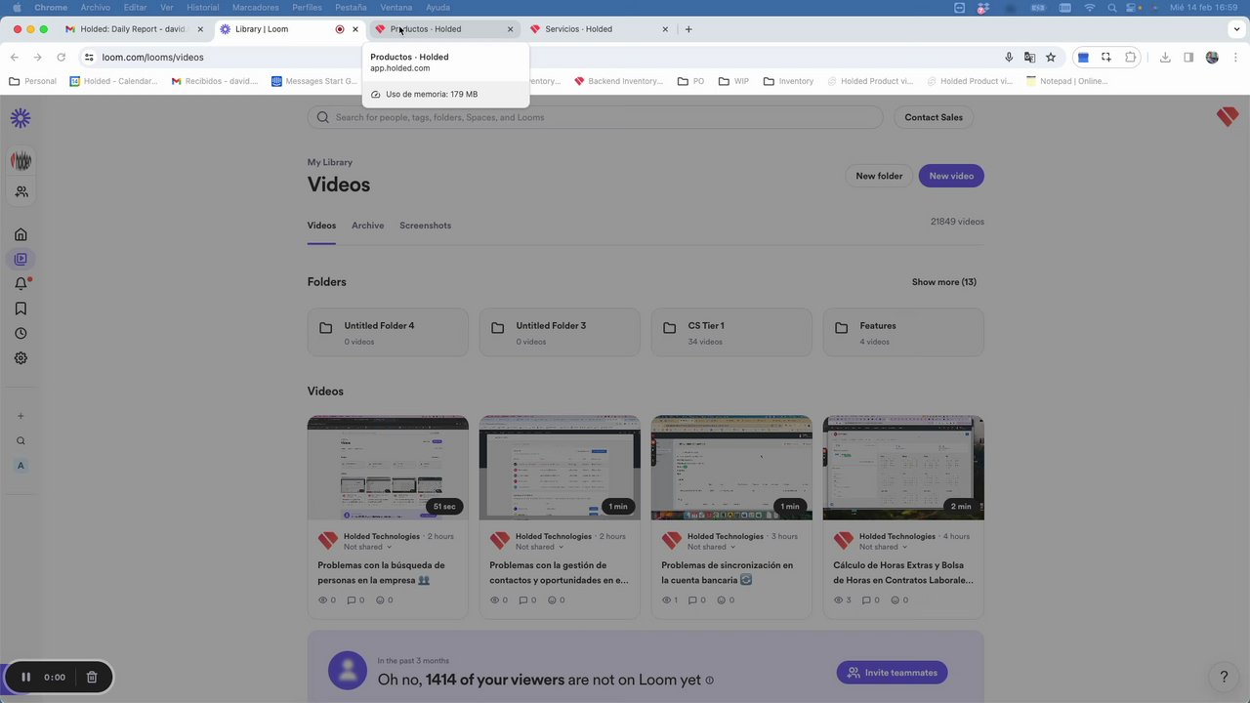Screen dimensions: 1250x703
Task: Open Untitled Folder 4
Action: pyautogui.click(x=388, y=332)
